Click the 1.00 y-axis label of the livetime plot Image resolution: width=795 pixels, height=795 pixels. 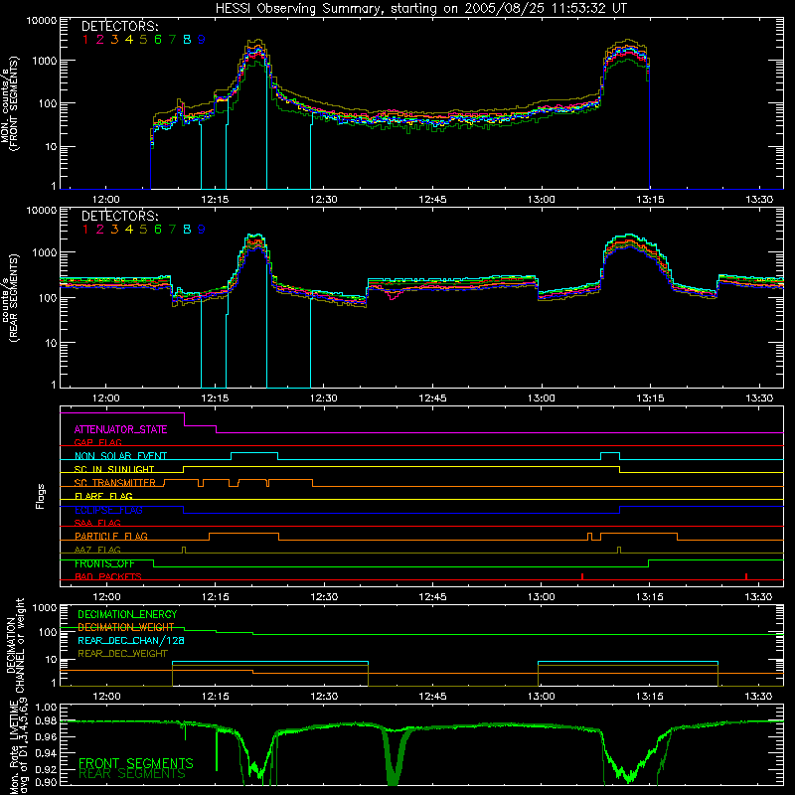point(46,707)
